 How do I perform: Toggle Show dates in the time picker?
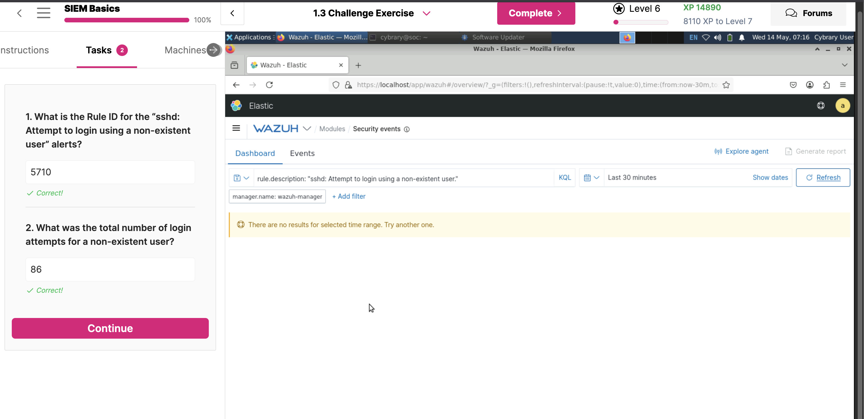point(770,178)
